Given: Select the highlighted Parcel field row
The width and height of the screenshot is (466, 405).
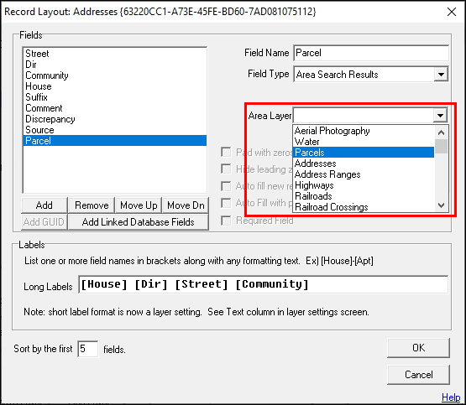Looking at the screenshot, I should [115, 141].
